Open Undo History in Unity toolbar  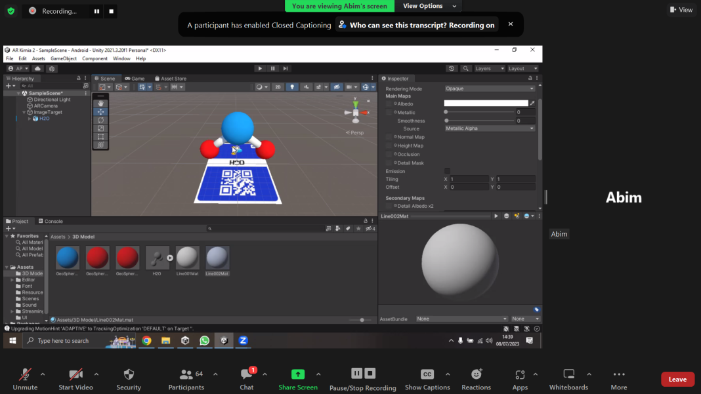(x=452, y=68)
